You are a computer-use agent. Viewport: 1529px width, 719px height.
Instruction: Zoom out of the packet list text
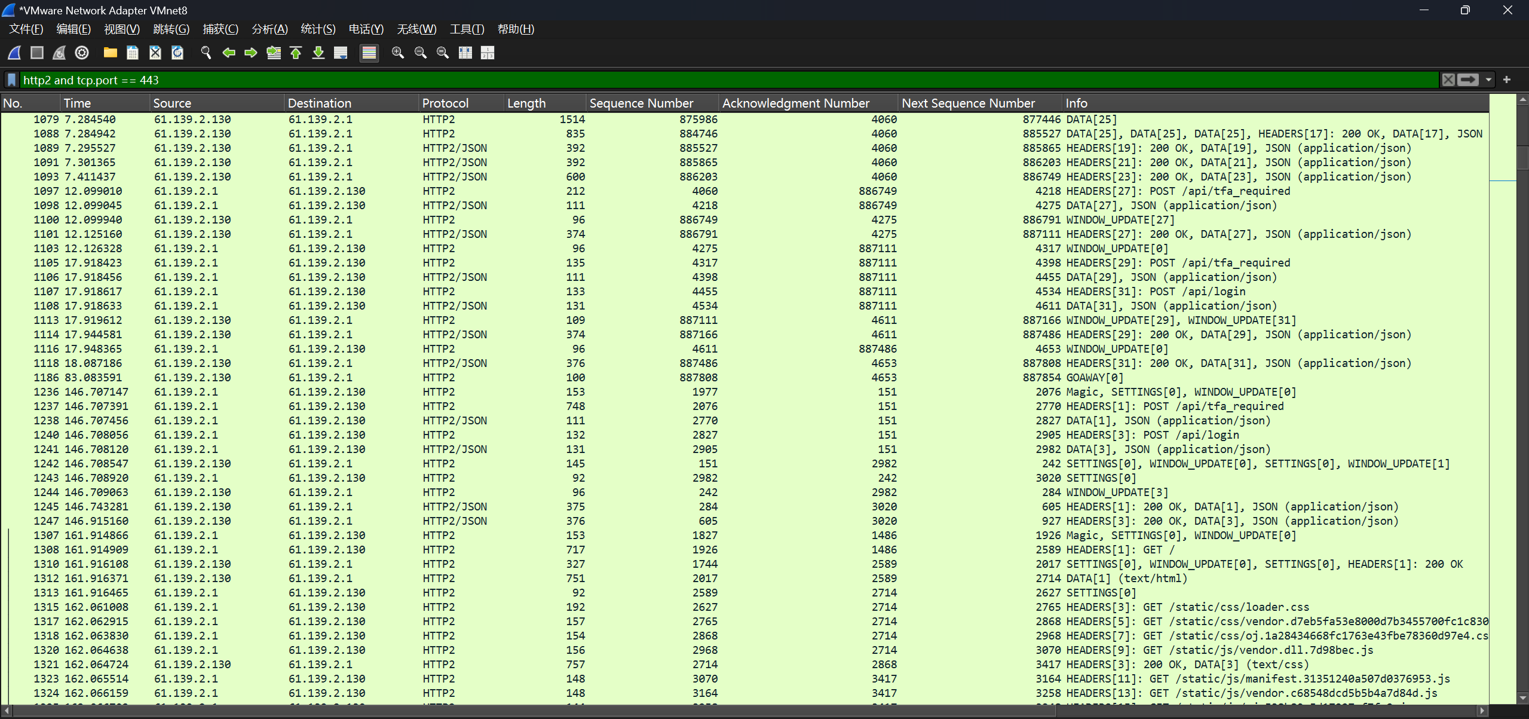421,53
